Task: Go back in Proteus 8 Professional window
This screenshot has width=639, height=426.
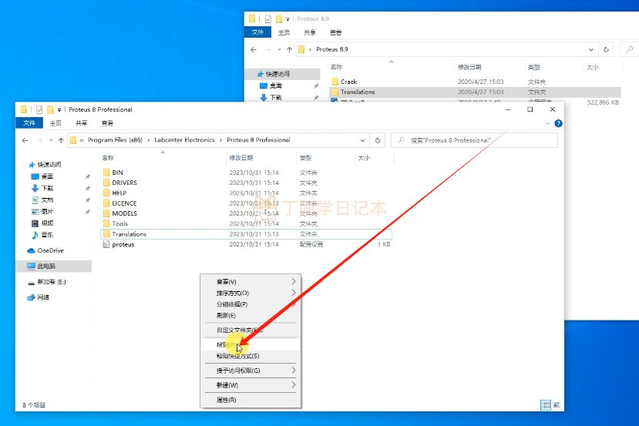Action: [x=25, y=140]
